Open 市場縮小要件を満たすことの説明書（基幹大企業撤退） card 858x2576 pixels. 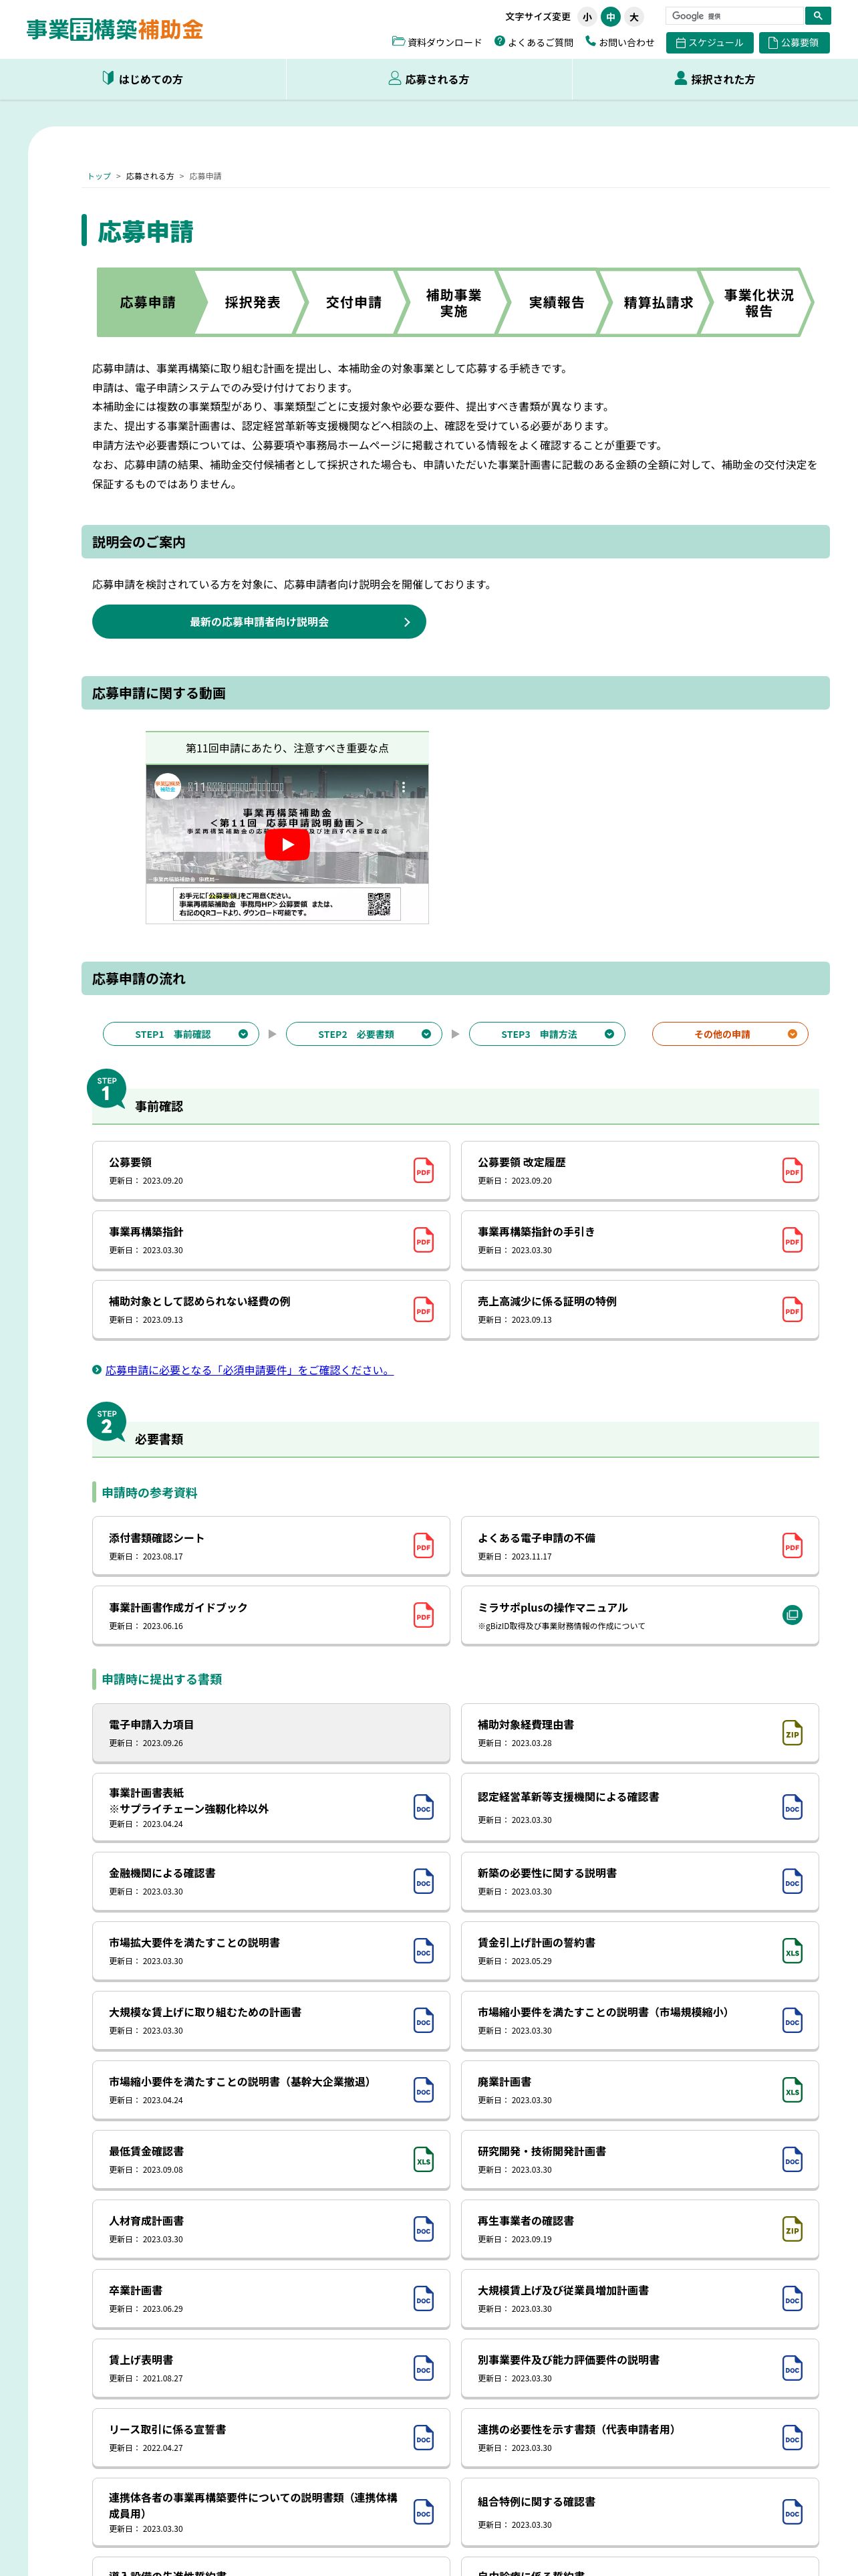point(271,2090)
